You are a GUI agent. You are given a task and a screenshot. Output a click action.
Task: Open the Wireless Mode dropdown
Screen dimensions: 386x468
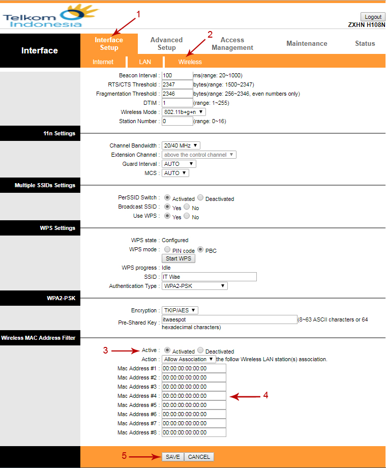coord(184,112)
